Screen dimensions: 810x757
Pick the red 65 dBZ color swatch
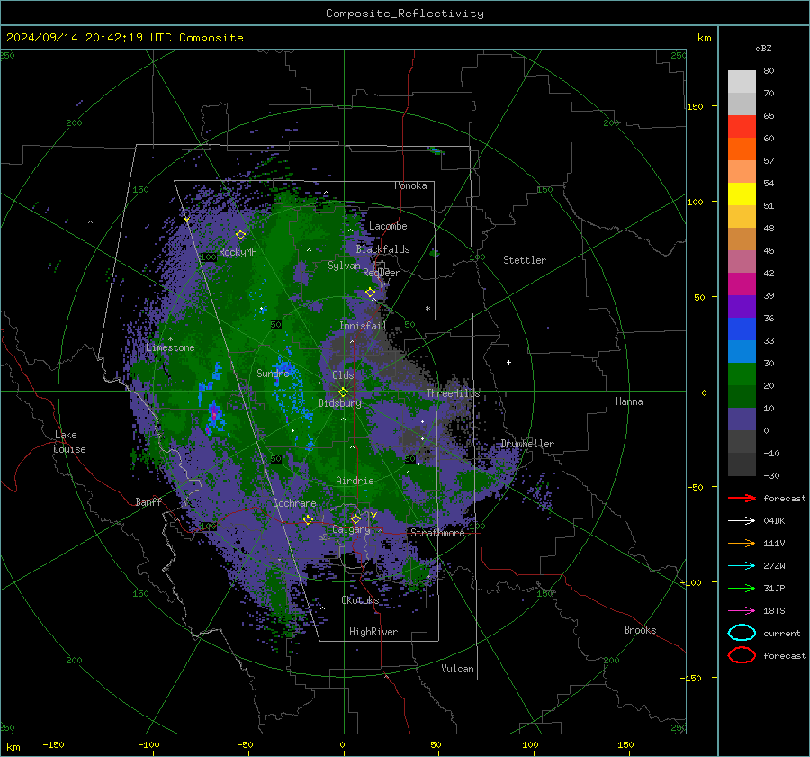coord(742,126)
